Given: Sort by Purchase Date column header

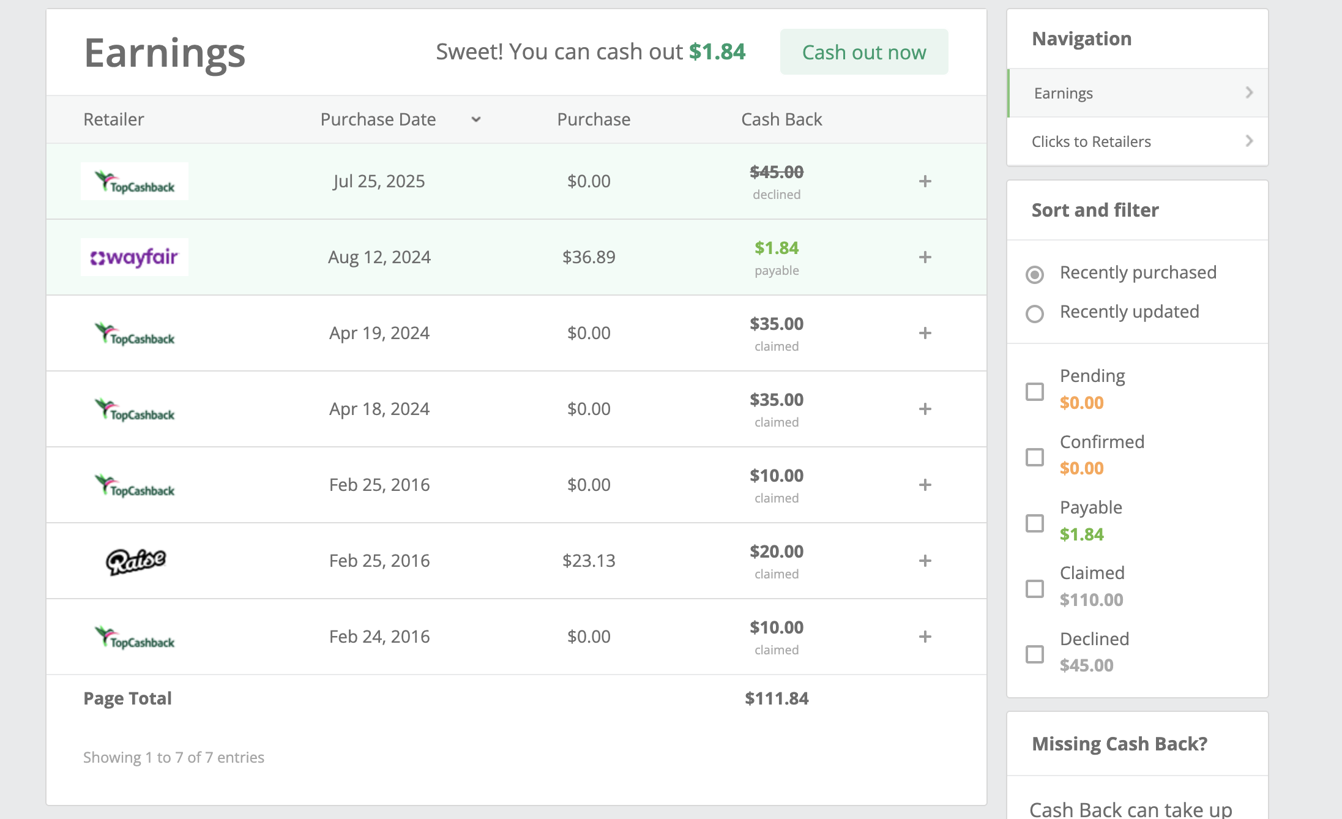Looking at the screenshot, I should point(378,119).
